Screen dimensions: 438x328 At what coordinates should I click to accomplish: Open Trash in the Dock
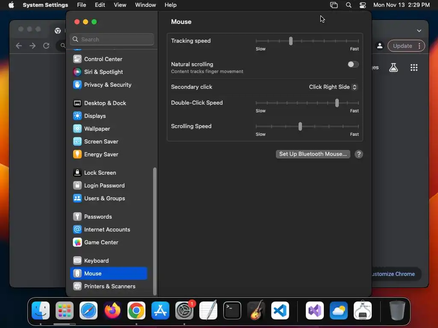(397, 310)
